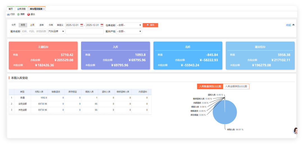Click the 本期入库变动 section heading
Viewport: 303px width, 144px height.
click(19, 78)
